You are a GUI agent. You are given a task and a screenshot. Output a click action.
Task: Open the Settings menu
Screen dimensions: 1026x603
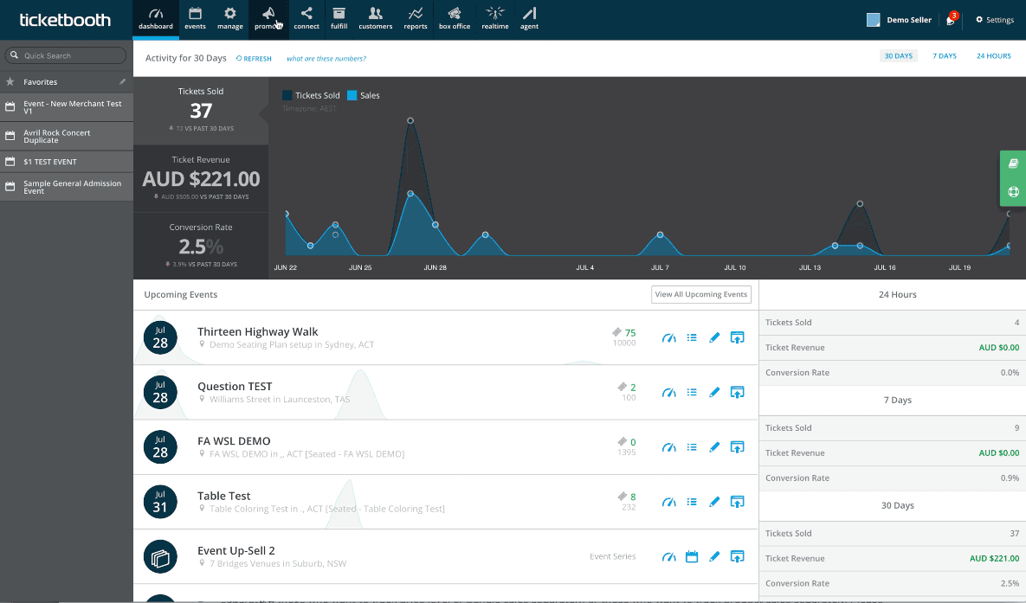994,20
